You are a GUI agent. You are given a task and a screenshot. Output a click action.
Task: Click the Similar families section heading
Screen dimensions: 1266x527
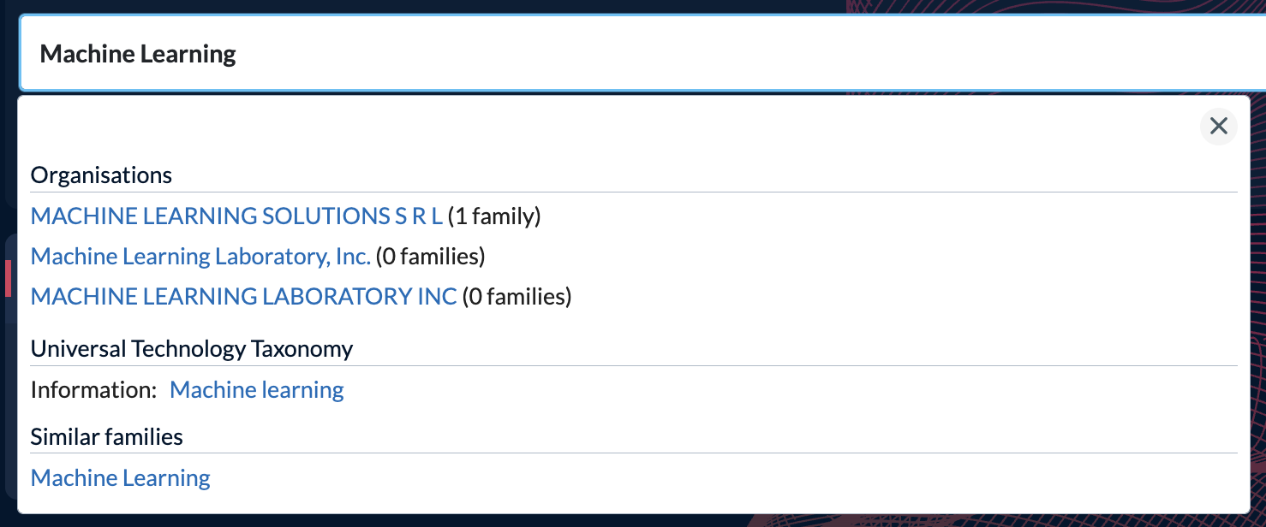click(x=107, y=437)
